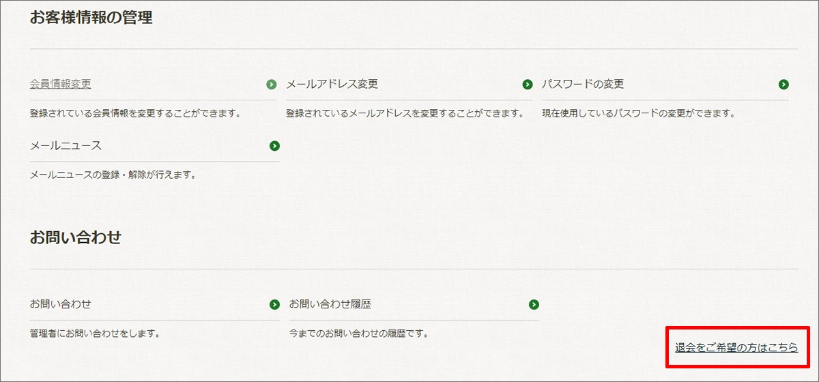The image size is (819, 382).
Task: Click the arrow icon next to メールニュース
Action: click(x=274, y=146)
